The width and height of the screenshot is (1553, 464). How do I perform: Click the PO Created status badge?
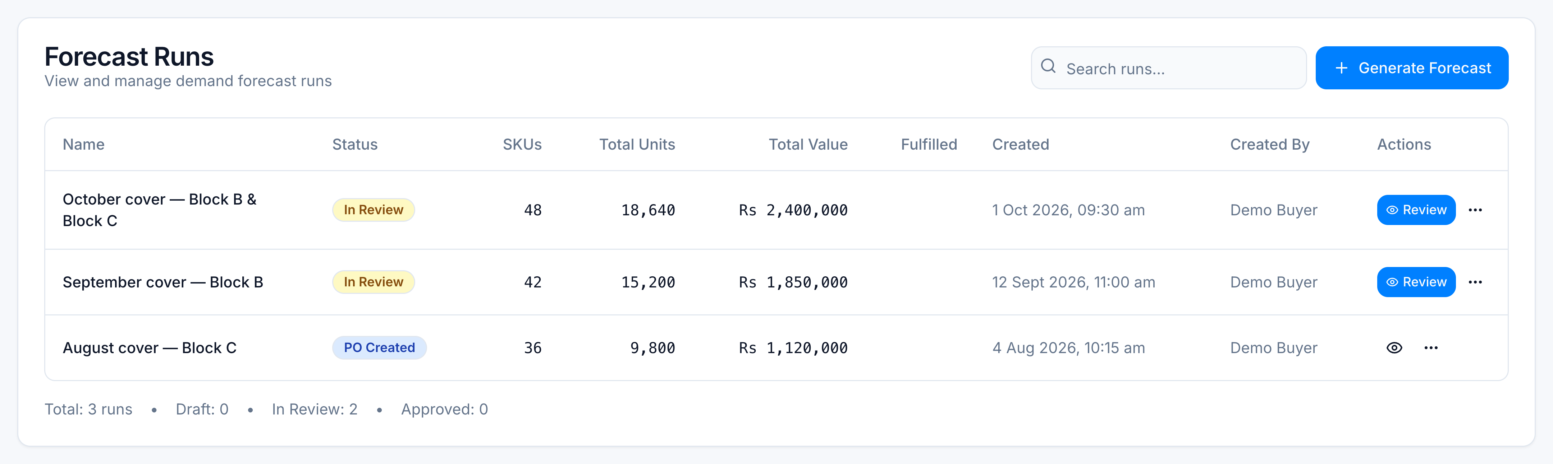point(379,348)
